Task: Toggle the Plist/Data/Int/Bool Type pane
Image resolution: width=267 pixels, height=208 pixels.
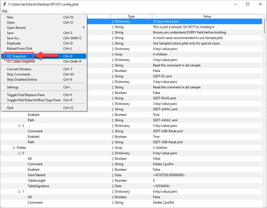Action: tap(33, 100)
